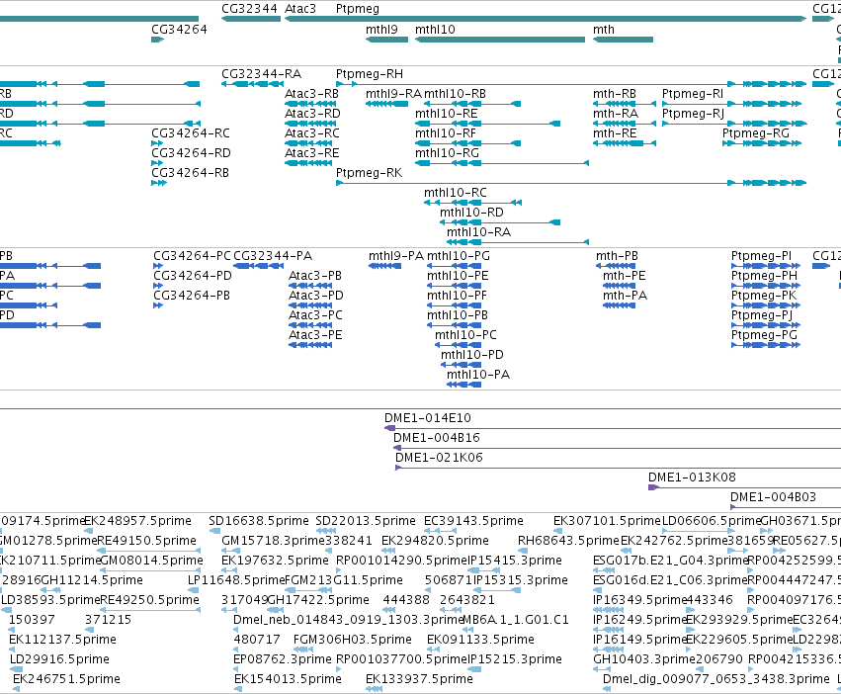Select EST RH68643.5prime
Screen dimensions: 841x694
tap(568, 541)
